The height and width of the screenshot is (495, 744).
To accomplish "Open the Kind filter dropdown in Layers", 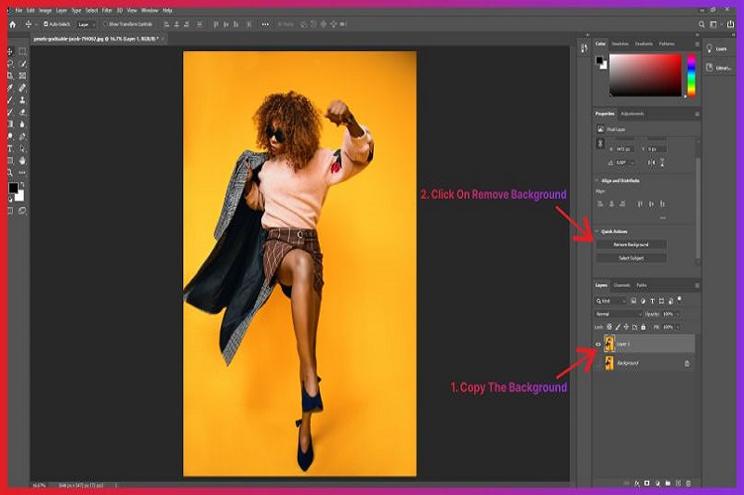I will pyautogui.click(x=611, y=301).
